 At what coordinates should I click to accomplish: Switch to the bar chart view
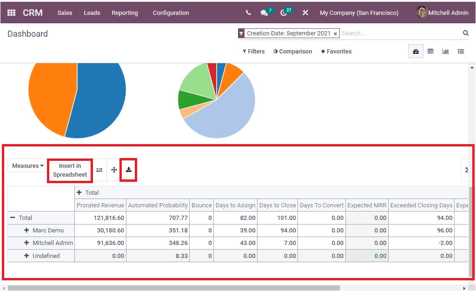point(445,51)
